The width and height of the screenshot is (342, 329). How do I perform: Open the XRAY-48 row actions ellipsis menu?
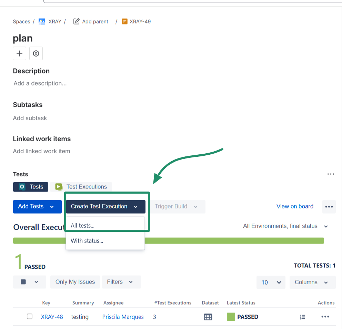click(325, 317)
